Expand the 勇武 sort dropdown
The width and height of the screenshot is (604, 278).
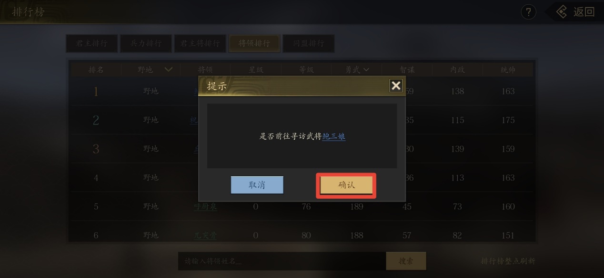(x=366, y=69)
